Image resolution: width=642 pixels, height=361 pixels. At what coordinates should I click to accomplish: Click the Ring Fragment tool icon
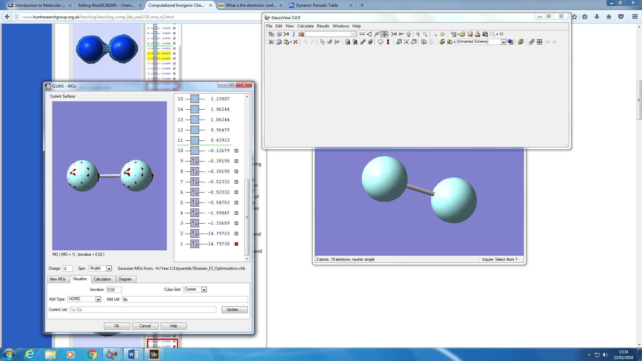coord(279,34)
